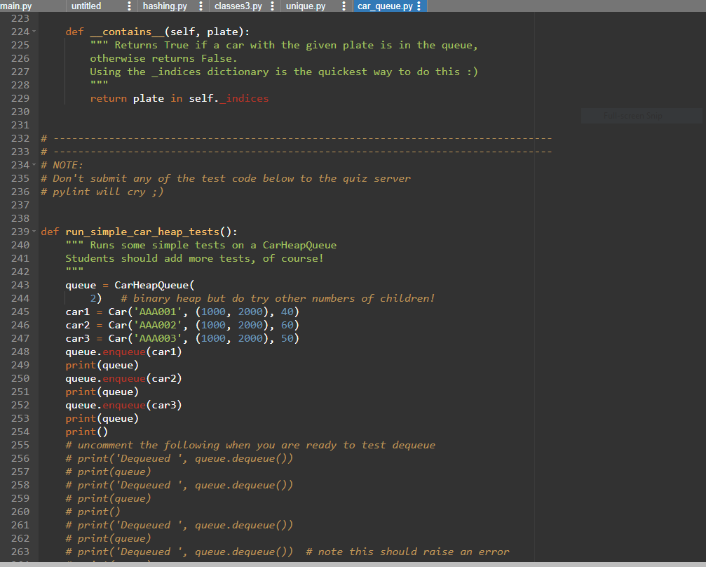Open the untitled tab
The width and height of the screenshot is (706, 567).
[x=86, y=6]
